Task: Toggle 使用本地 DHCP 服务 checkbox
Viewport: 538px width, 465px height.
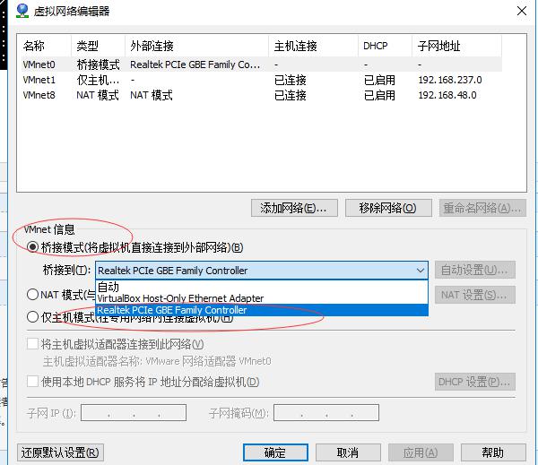Action: [x=32, y=381]
